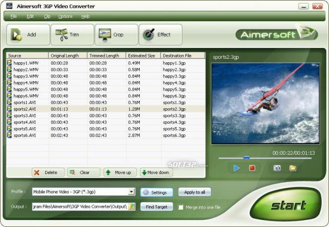Image resolution: width=329 pixels, height=227 pixels.
Task: Click Find Target button
Action: coord(157,207)
